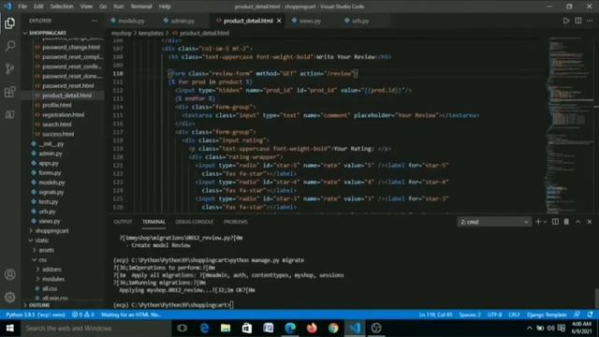Click the terminal vertical scrollbar
599x337 pixels.
pos(596,298)
